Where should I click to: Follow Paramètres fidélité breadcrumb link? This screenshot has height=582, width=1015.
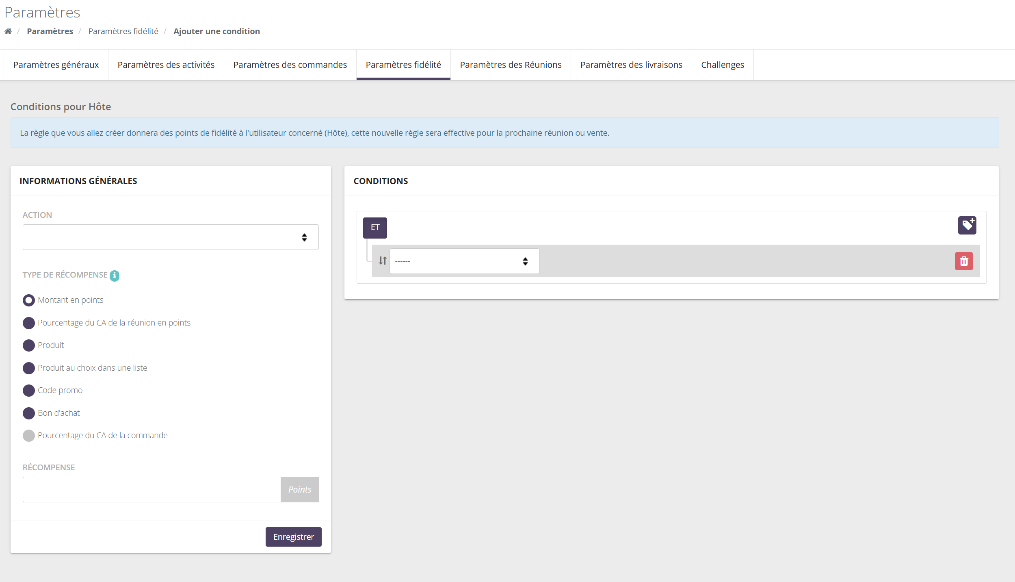(x=123, y=31)
